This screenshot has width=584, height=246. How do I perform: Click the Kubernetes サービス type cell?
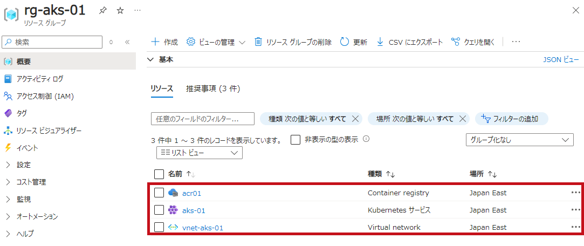(399, 210)
